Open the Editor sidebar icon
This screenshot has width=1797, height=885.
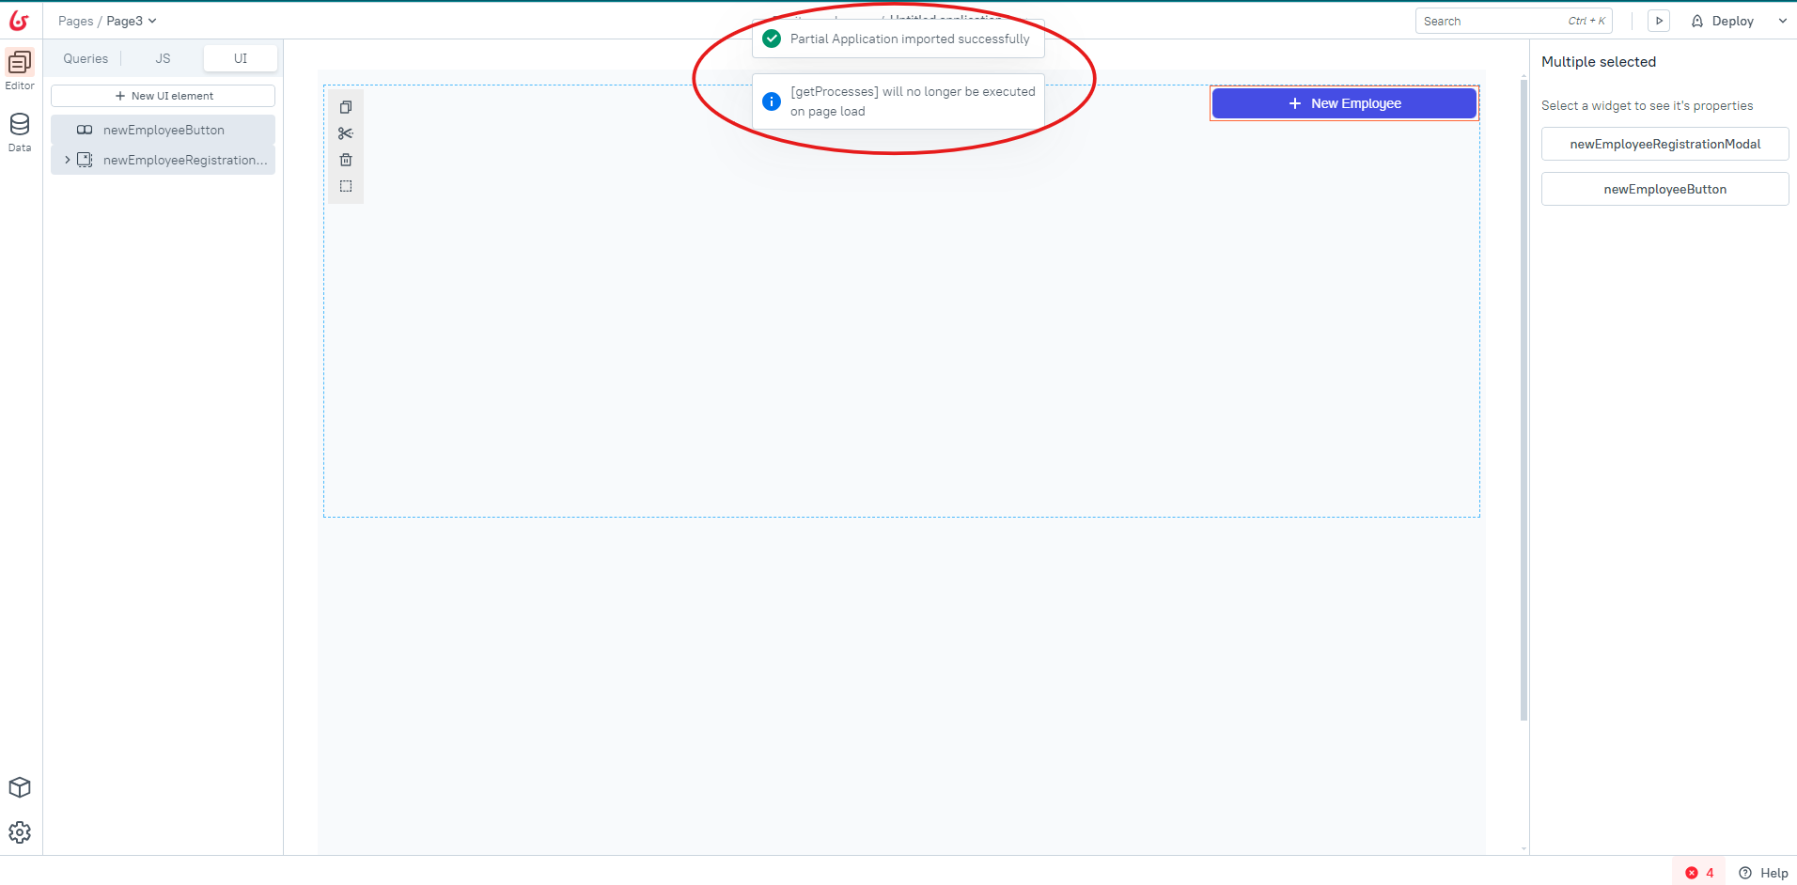tap(20, 63)
